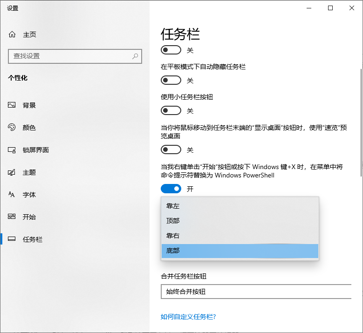Screen dimensions: 363x333
Task: Choose 靠右 in the position dropdown
Action: (x=240, y=236)
